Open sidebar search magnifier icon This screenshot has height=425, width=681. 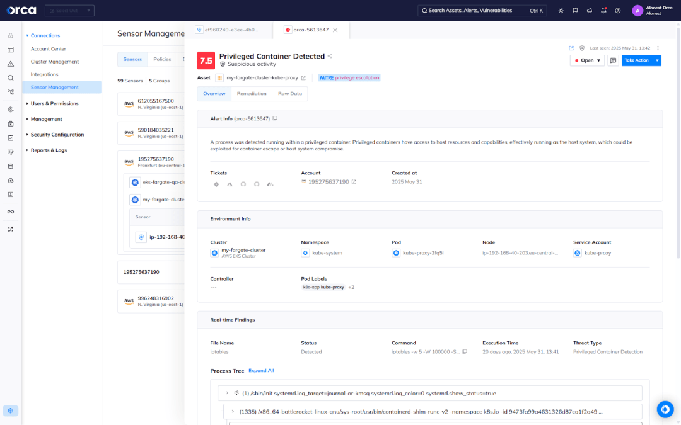11,78
